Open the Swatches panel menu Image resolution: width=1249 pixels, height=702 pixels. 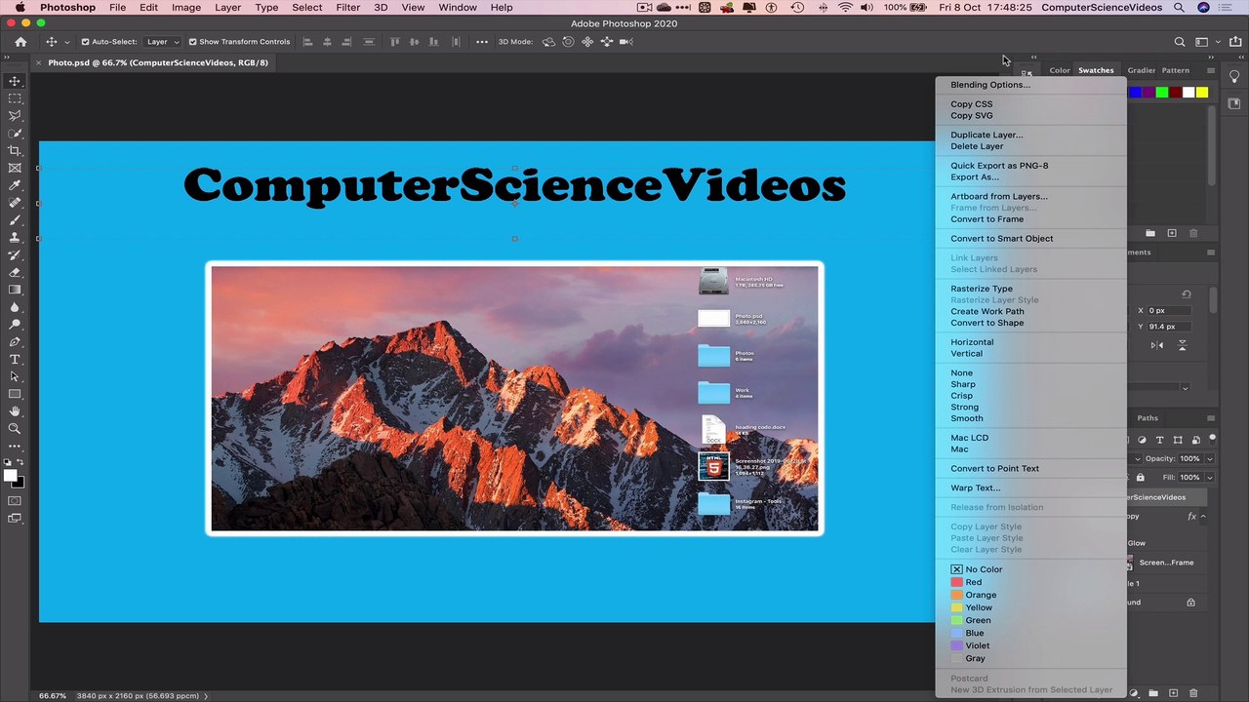[1211, 70]
